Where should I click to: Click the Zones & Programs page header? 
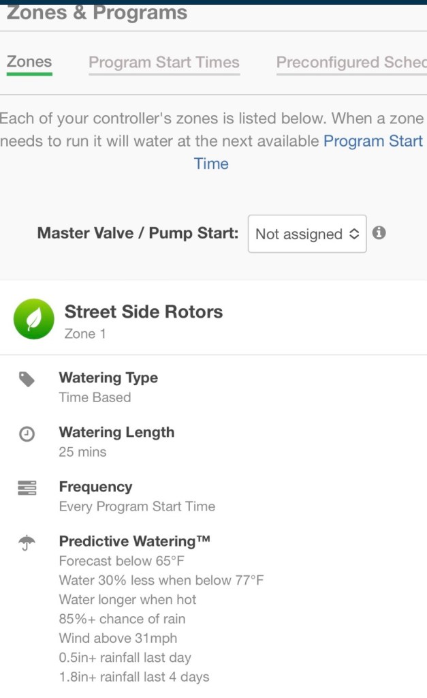(x=97, y=12)
